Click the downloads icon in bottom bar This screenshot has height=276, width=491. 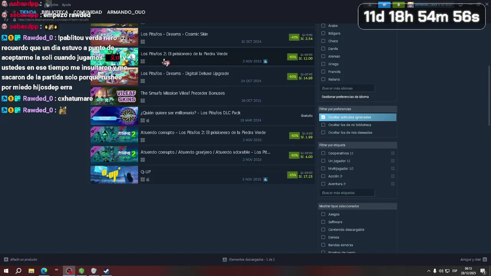point(225,260)
